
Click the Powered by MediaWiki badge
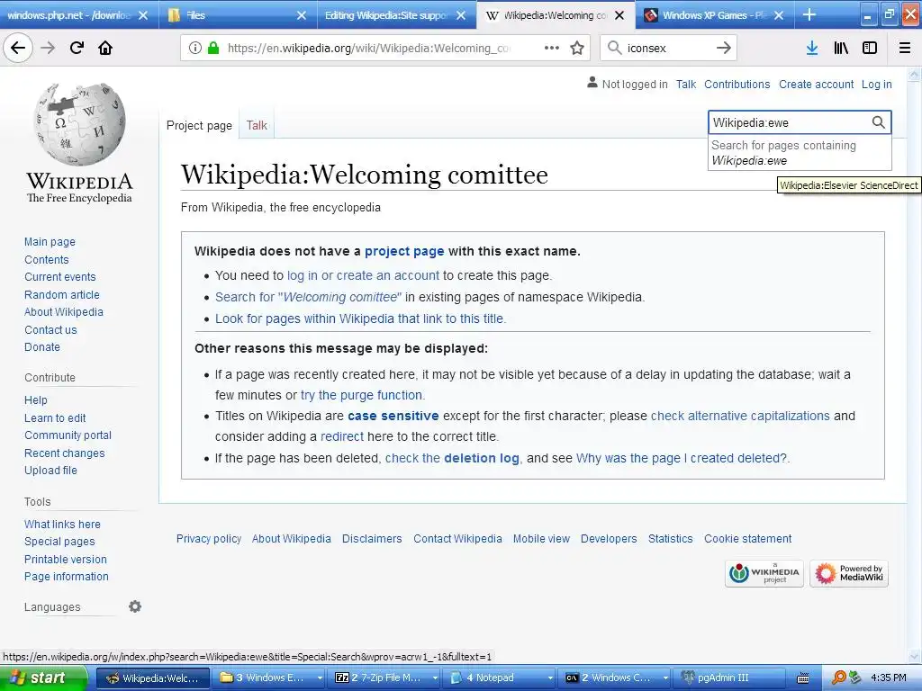click(x=849, y=573)
